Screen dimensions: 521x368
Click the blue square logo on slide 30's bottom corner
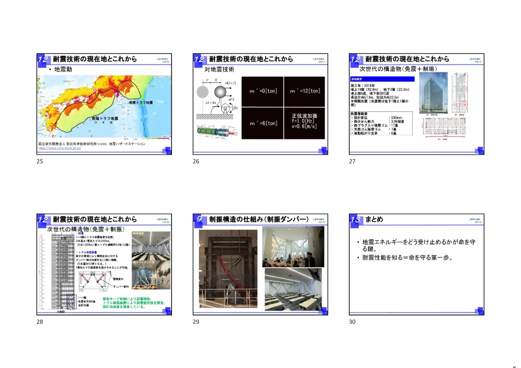point(478,310)
